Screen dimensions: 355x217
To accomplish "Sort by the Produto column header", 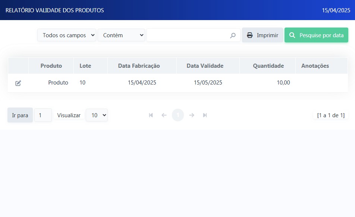I will 51,66.
